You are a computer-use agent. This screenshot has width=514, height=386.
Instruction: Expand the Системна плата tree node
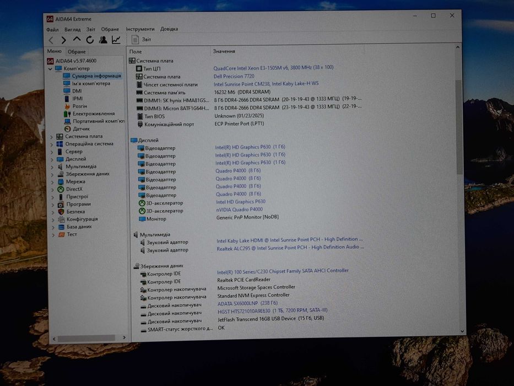tap(52, 137)
